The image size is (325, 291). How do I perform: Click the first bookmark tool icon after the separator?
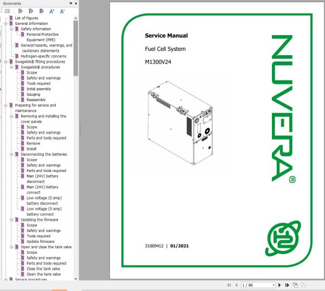coord(21,11)
